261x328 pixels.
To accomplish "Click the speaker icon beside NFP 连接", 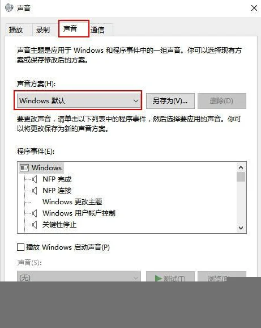I will pyautogui.click(x=35, y=191).
